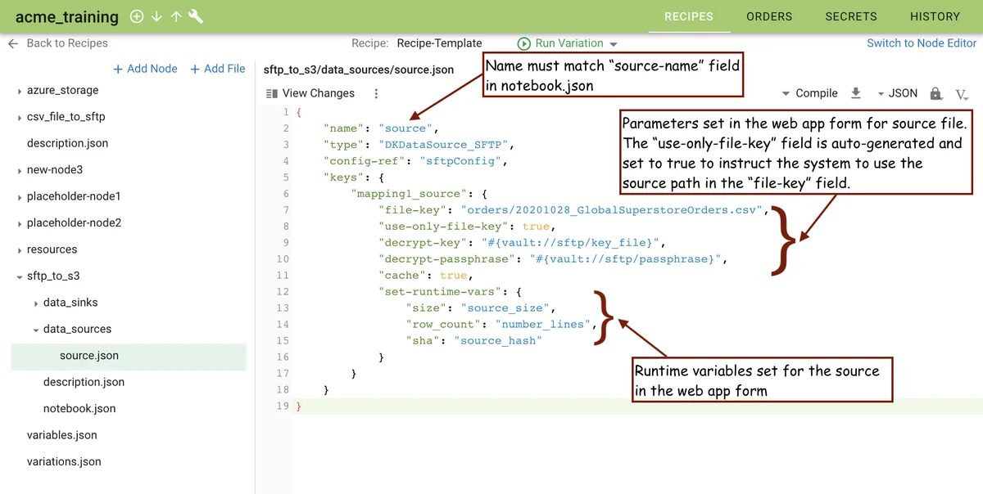Click View Changes in the editor
This screenshot has width=983, height=494.
click(x=310, y=93)
